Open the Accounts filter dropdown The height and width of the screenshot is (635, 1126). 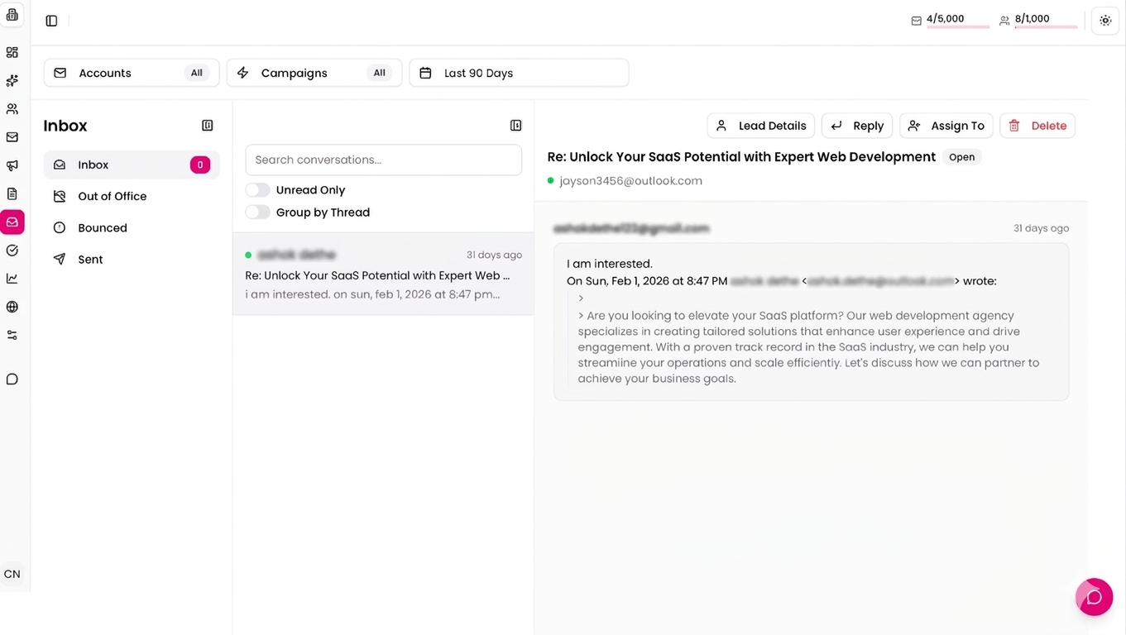point(131,73)
